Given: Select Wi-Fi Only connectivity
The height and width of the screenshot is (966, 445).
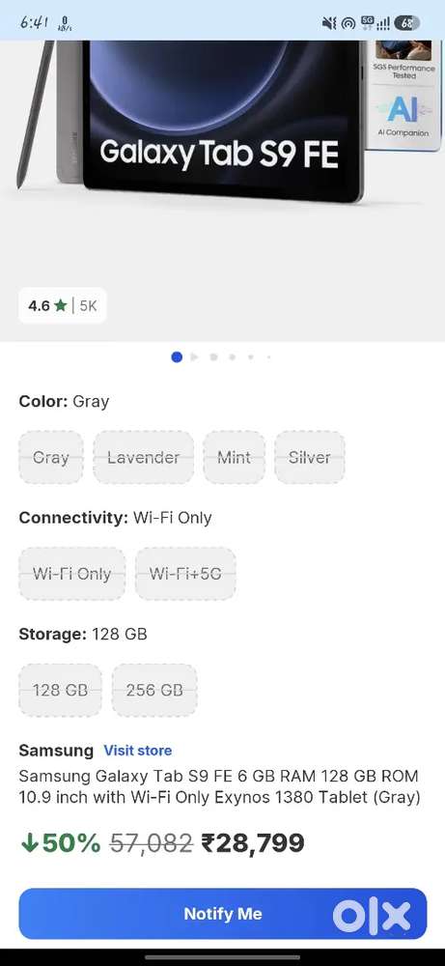Looking at the screenshot, I should [72, 574].
